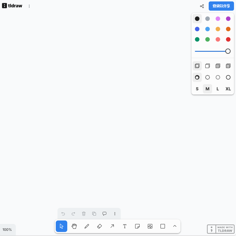
Task: Pick the eraser tool
Action: pyautogui.click(x=99, y=226)
